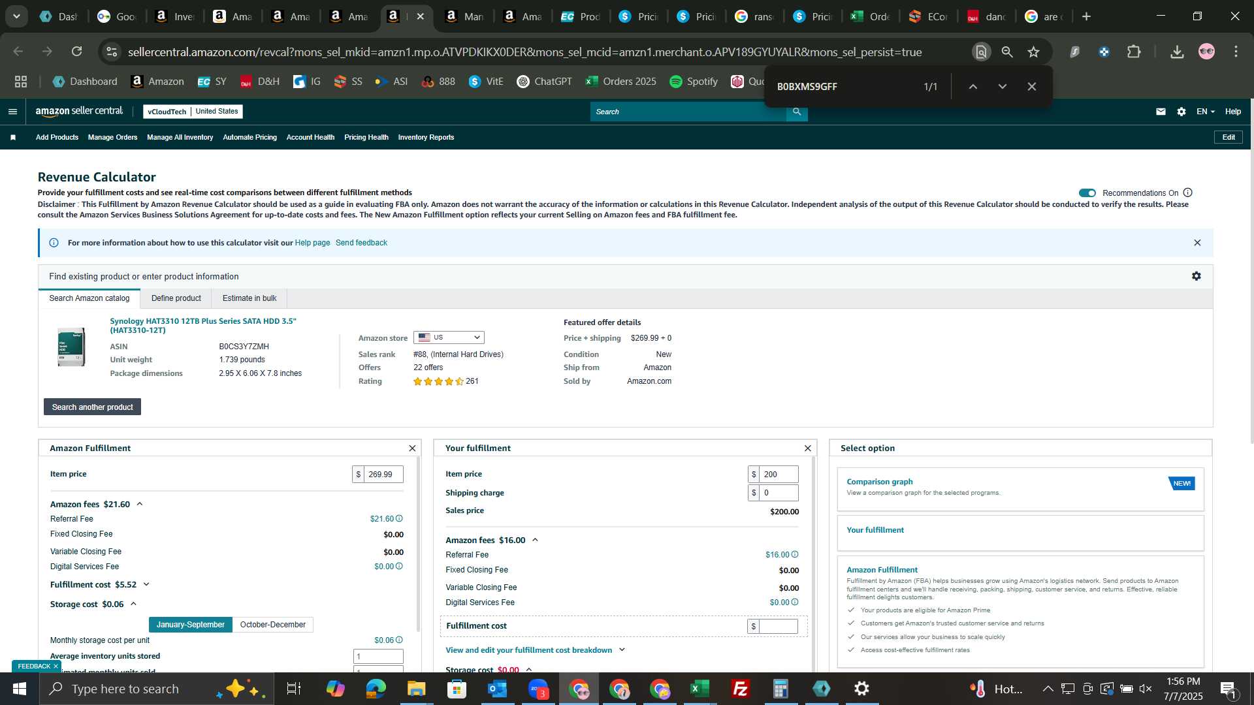
Task: Click Your fulfillment shipping charge field
Action: [x=779, y=493]
